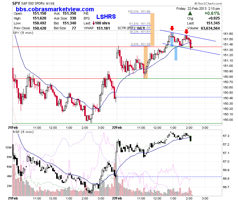The height and width of the screenshot is (201, 238).
Task: Click the 2M volume axis label
Action: [x=9, y=186]
